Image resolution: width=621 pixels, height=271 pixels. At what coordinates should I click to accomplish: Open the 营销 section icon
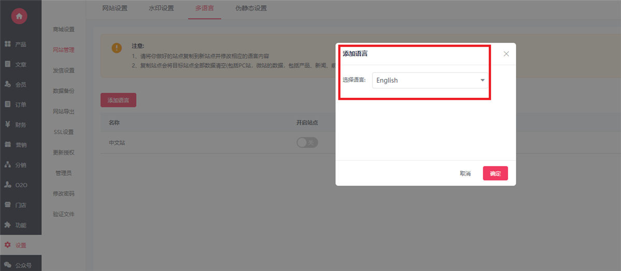pyautogui.click(x=8, y=145)
